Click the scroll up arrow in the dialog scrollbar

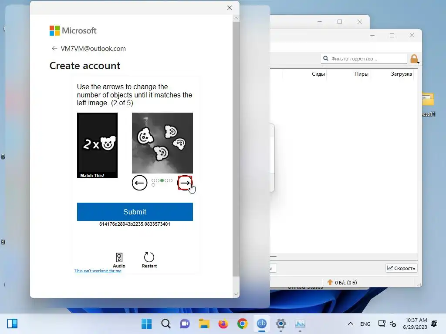pos(236,18)
